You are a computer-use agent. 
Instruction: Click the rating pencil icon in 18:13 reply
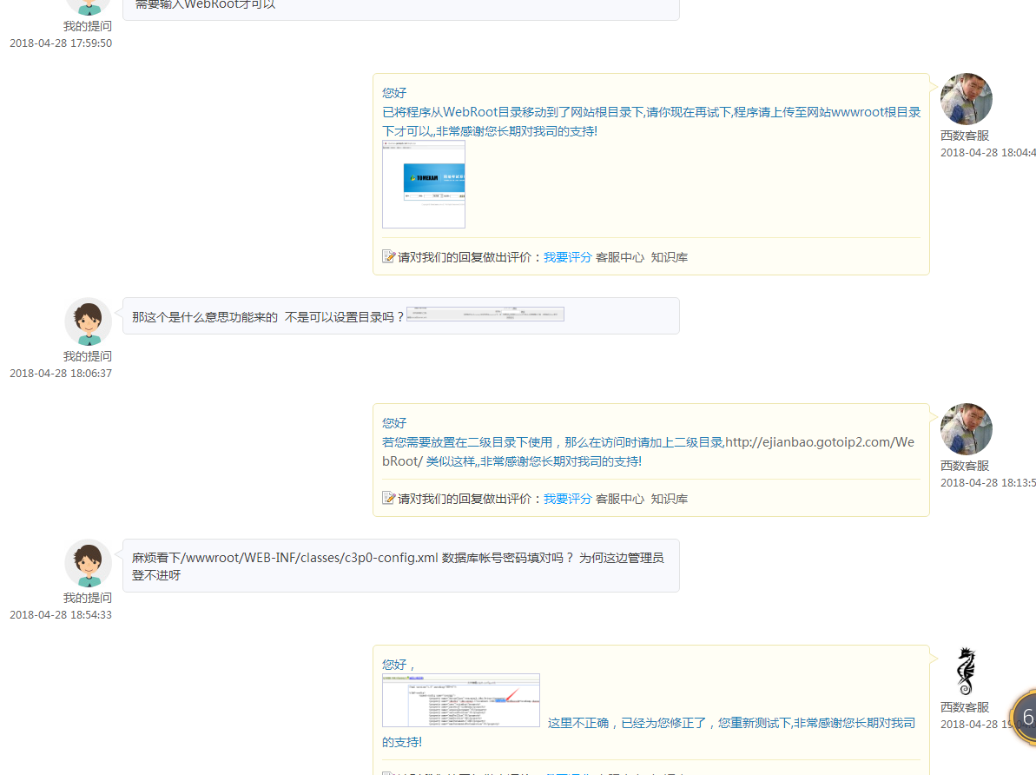[x=388, y=498]
